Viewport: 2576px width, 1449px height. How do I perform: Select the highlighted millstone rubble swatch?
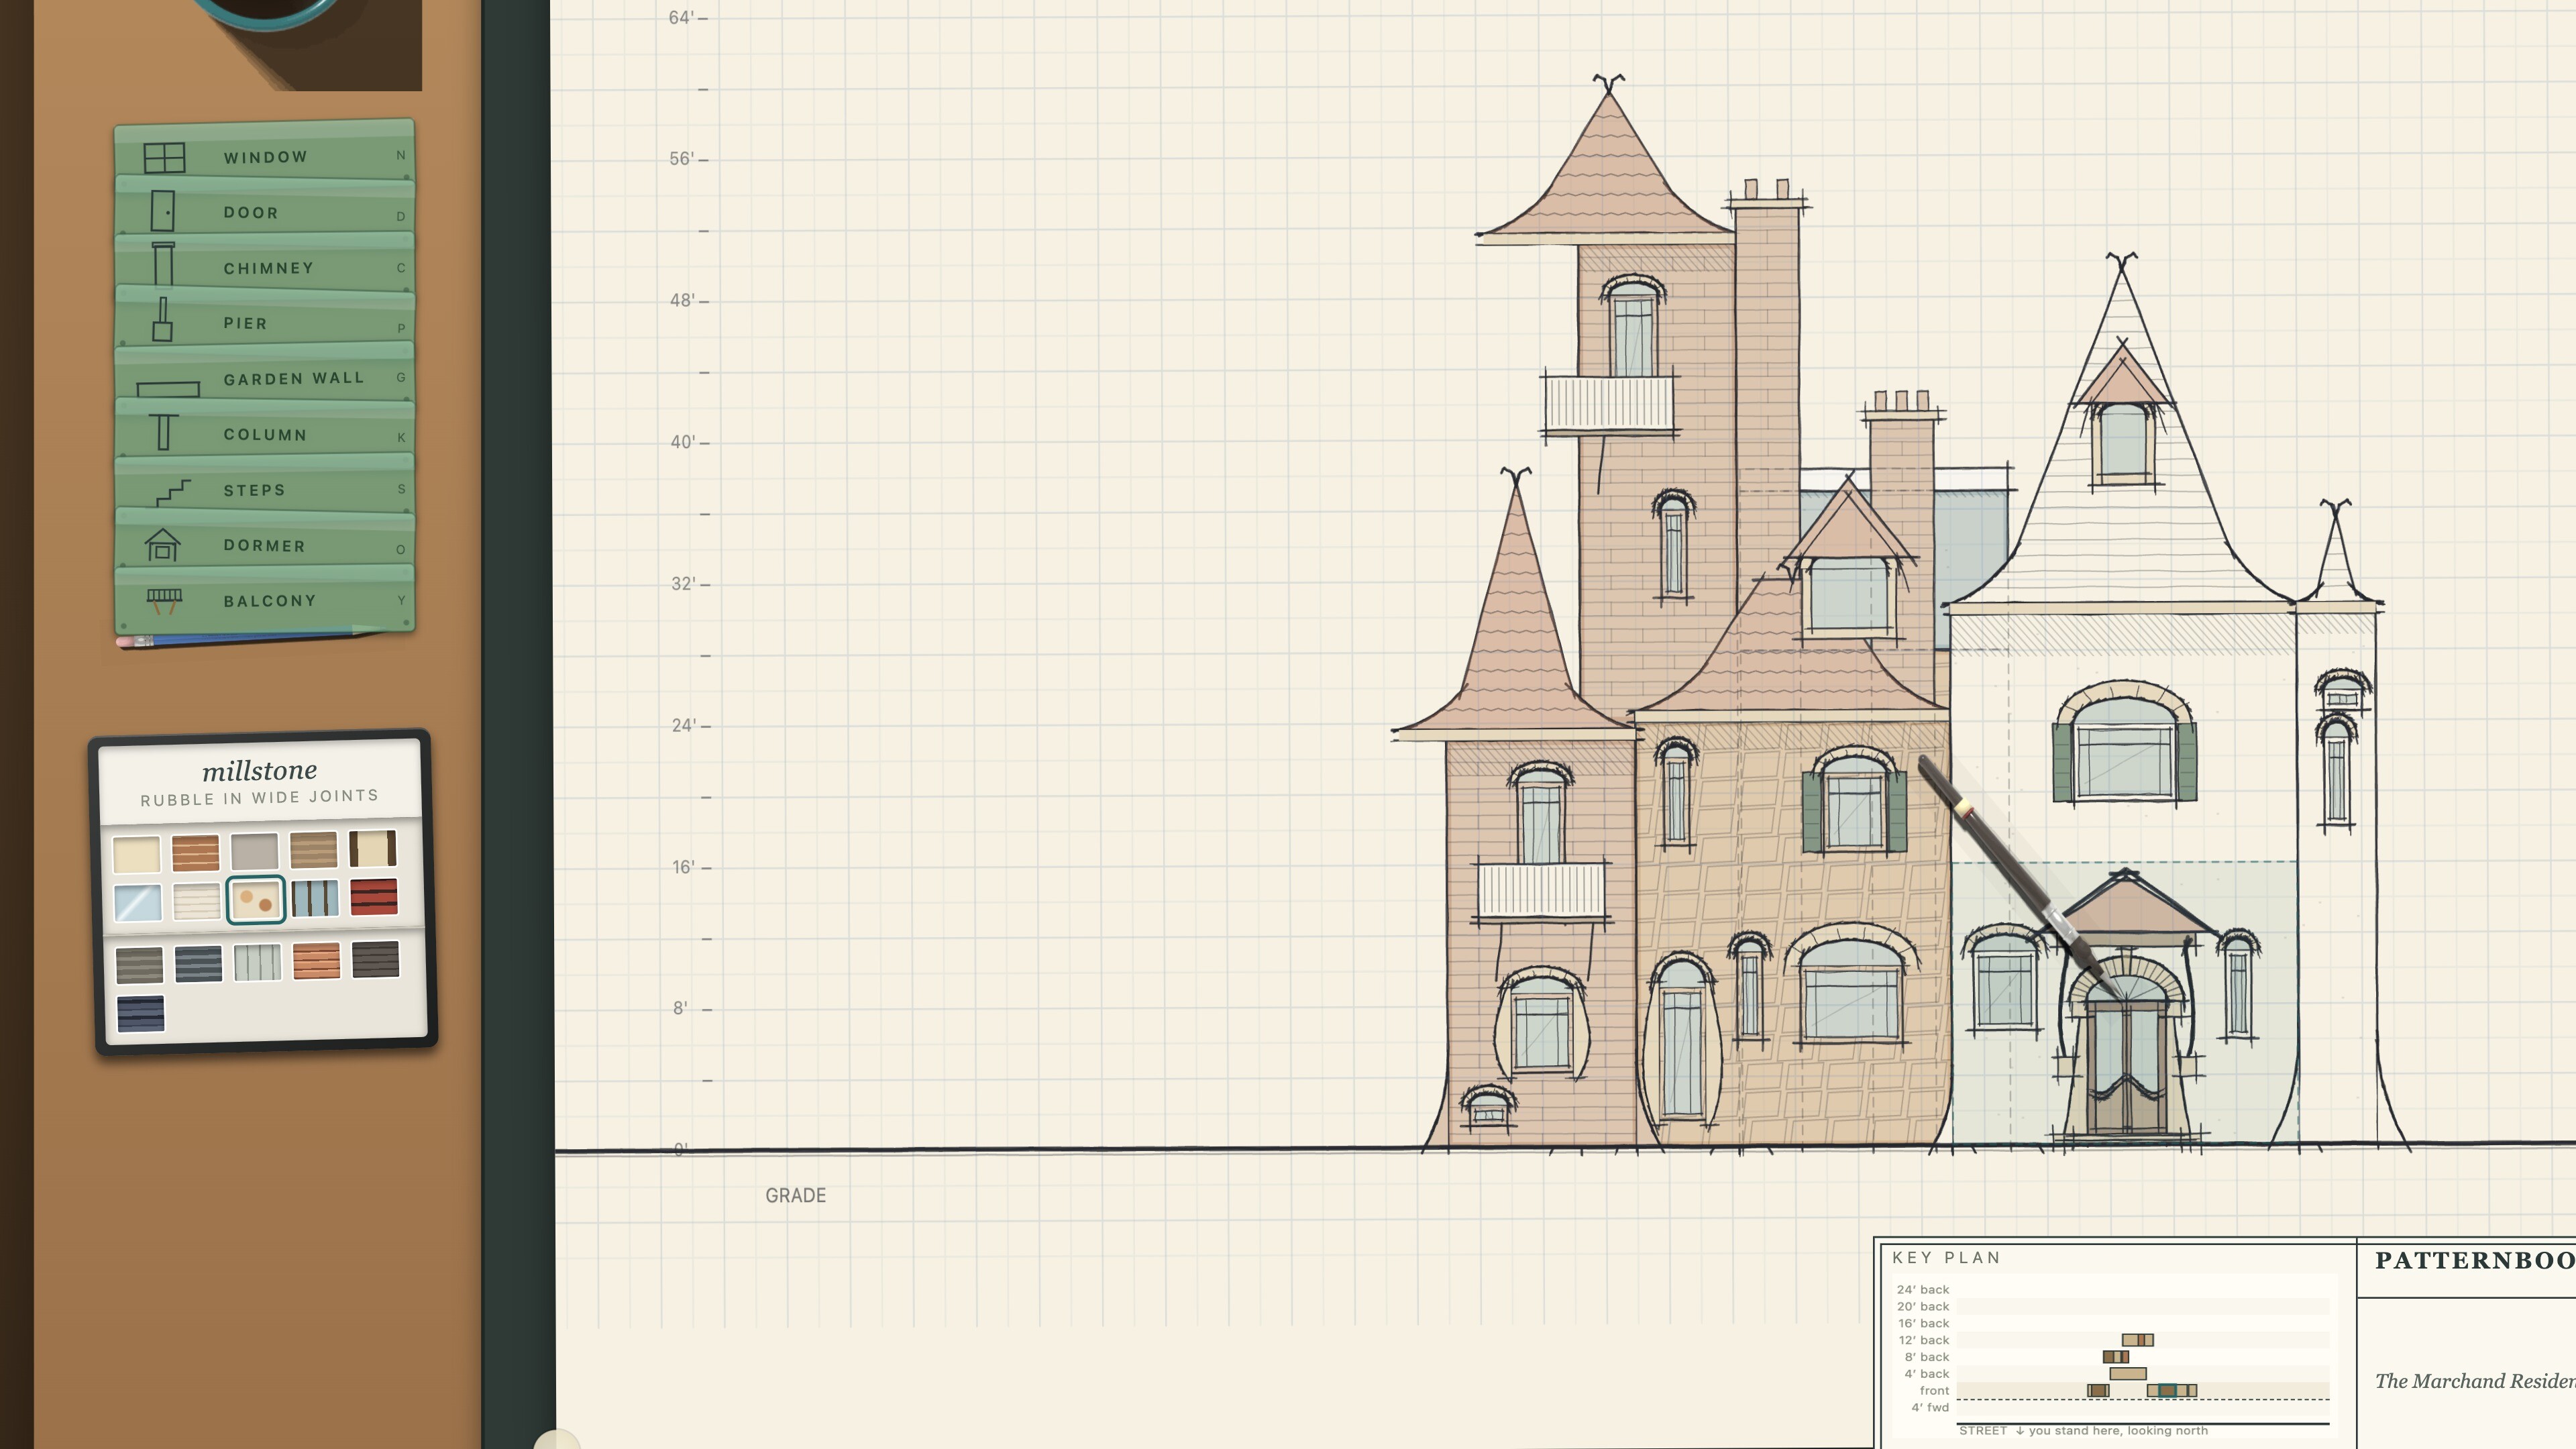[x=255, y=900]
